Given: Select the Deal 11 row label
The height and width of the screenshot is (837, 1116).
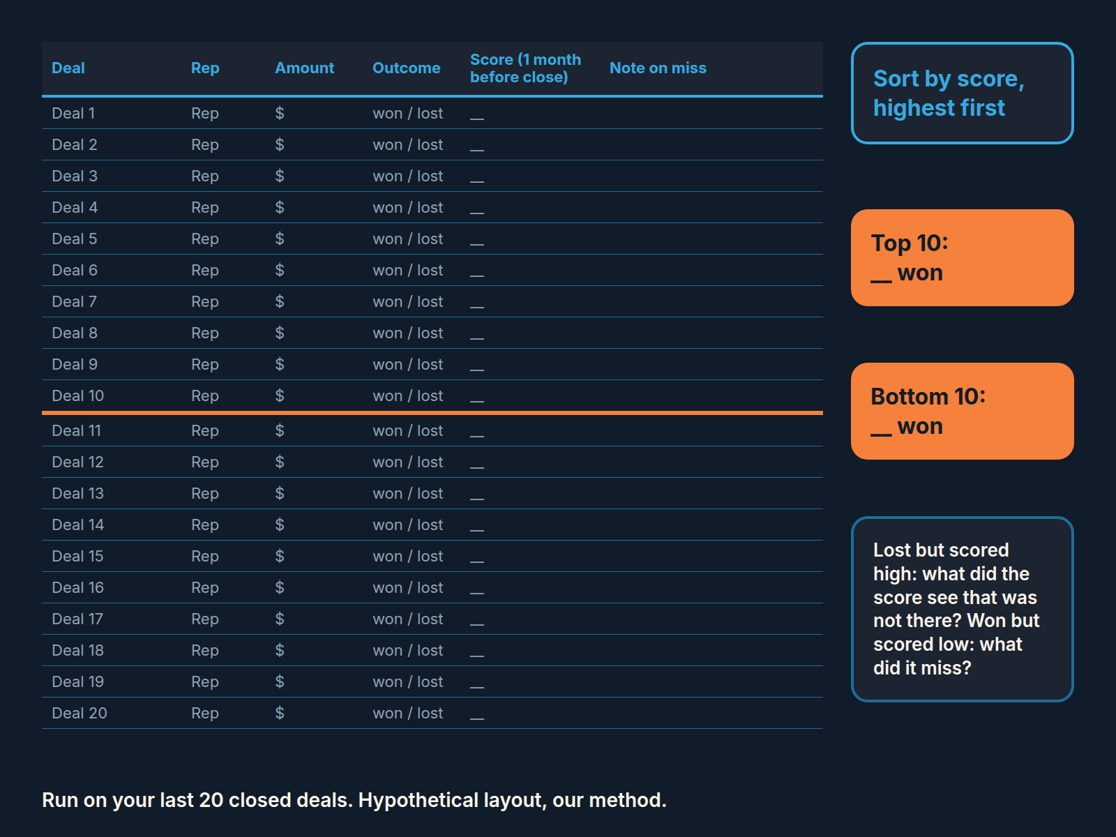Looking at the screenshot, I should (x=77, y=430).
